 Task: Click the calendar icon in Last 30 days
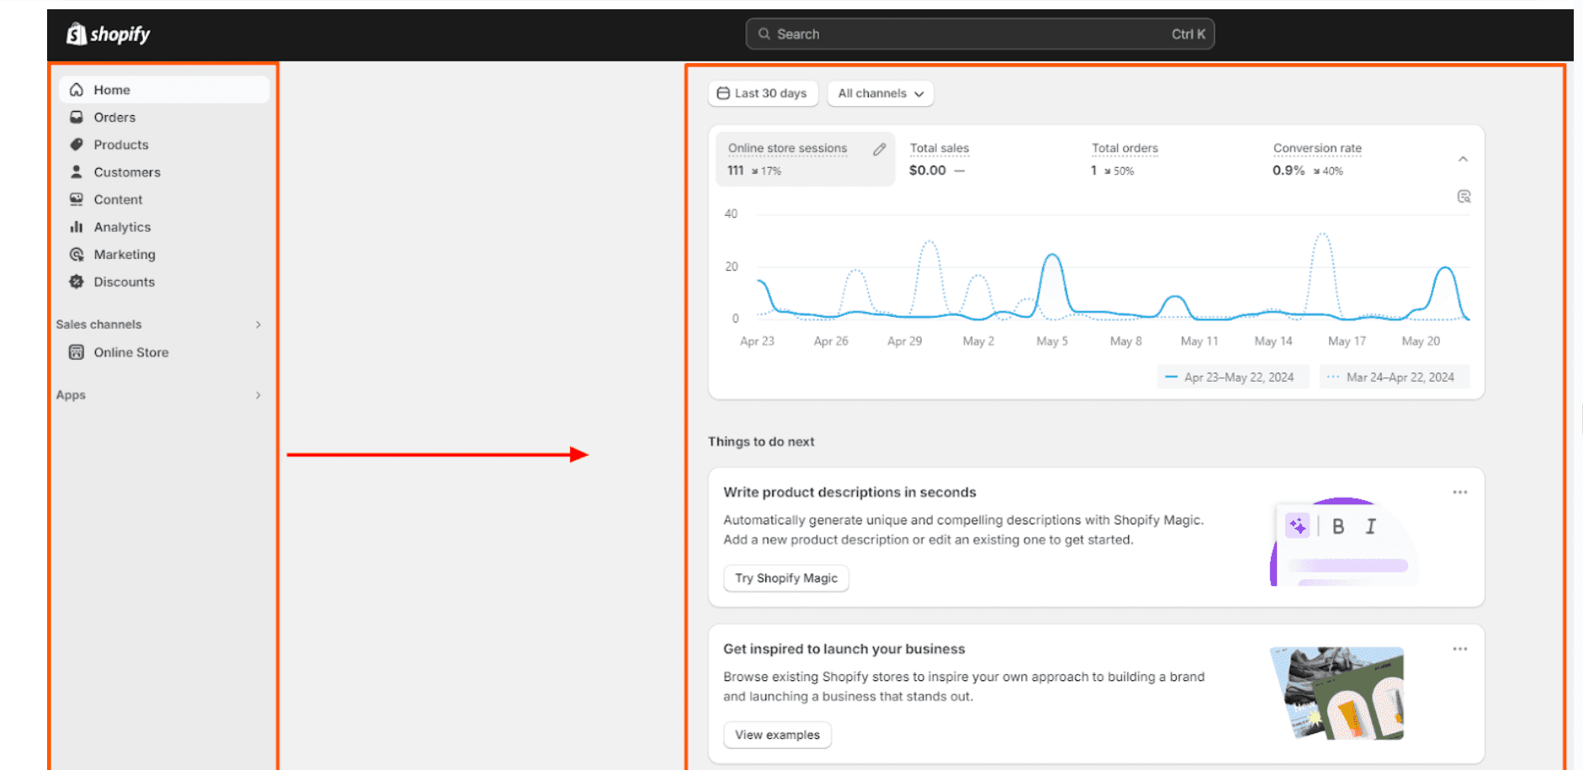tap(723, 93)
